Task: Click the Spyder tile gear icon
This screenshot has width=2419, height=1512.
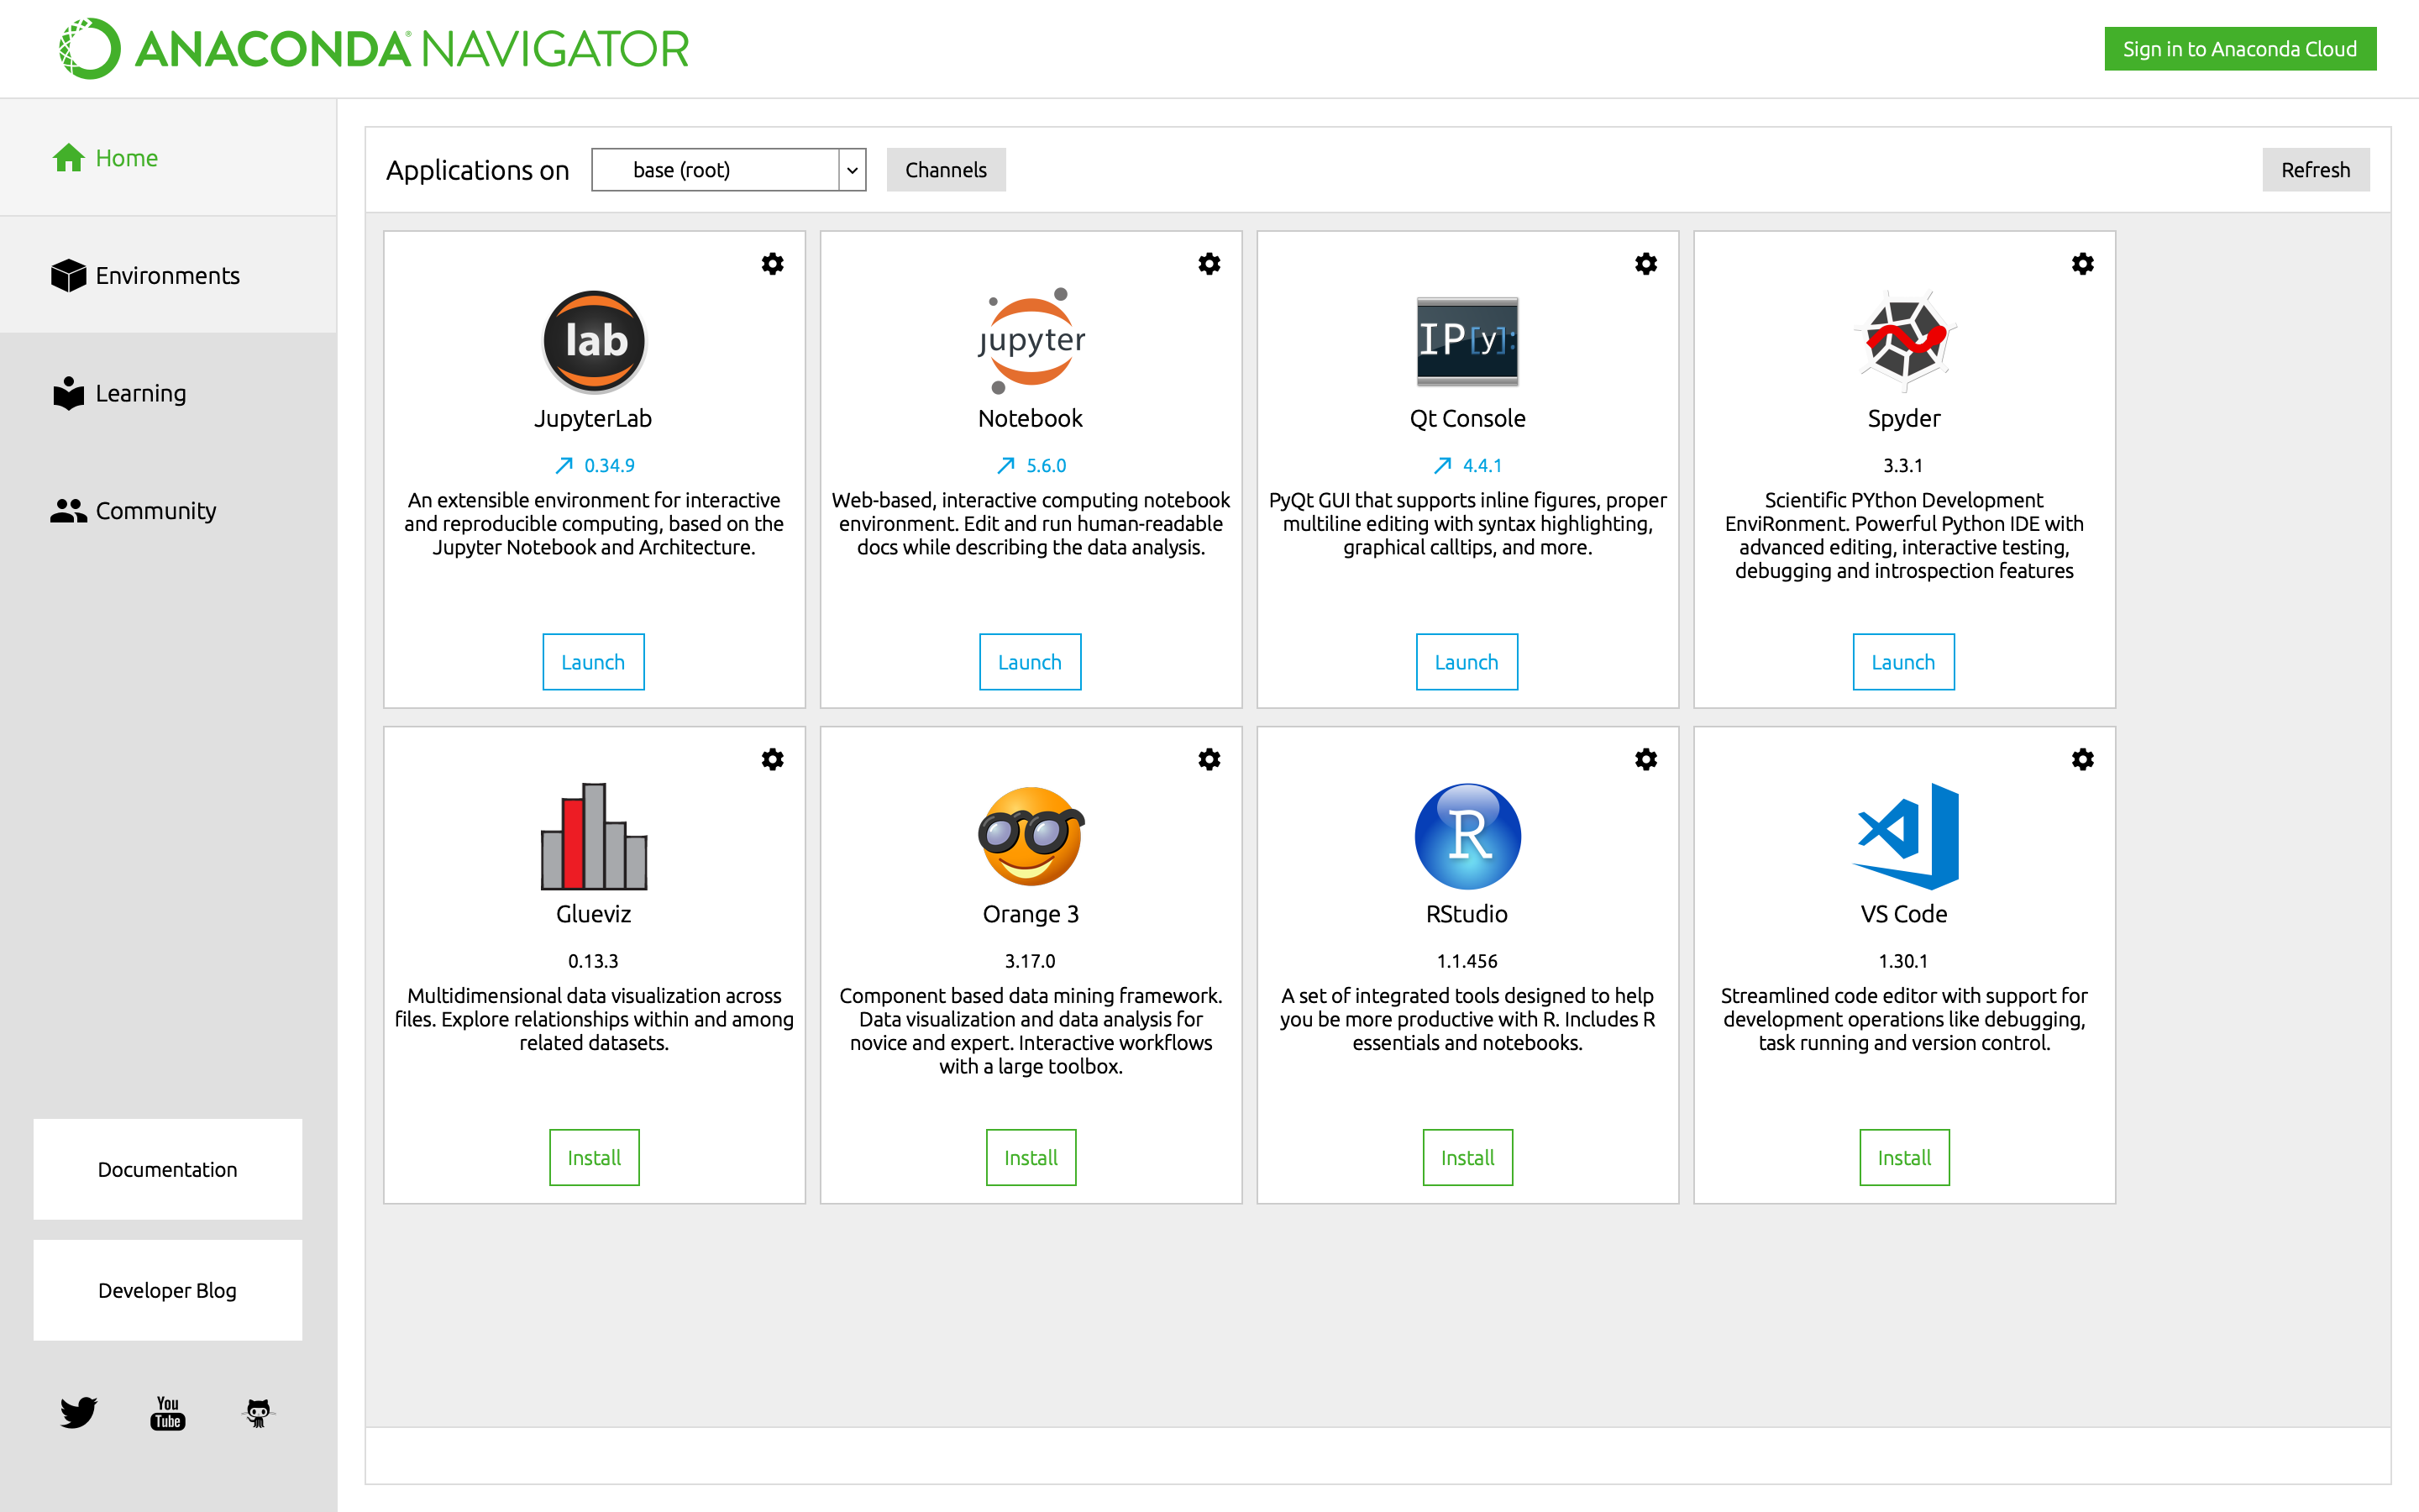Action: tap(2082, 264)
